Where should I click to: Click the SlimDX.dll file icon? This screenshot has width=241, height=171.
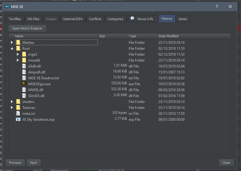pos(24,96)
